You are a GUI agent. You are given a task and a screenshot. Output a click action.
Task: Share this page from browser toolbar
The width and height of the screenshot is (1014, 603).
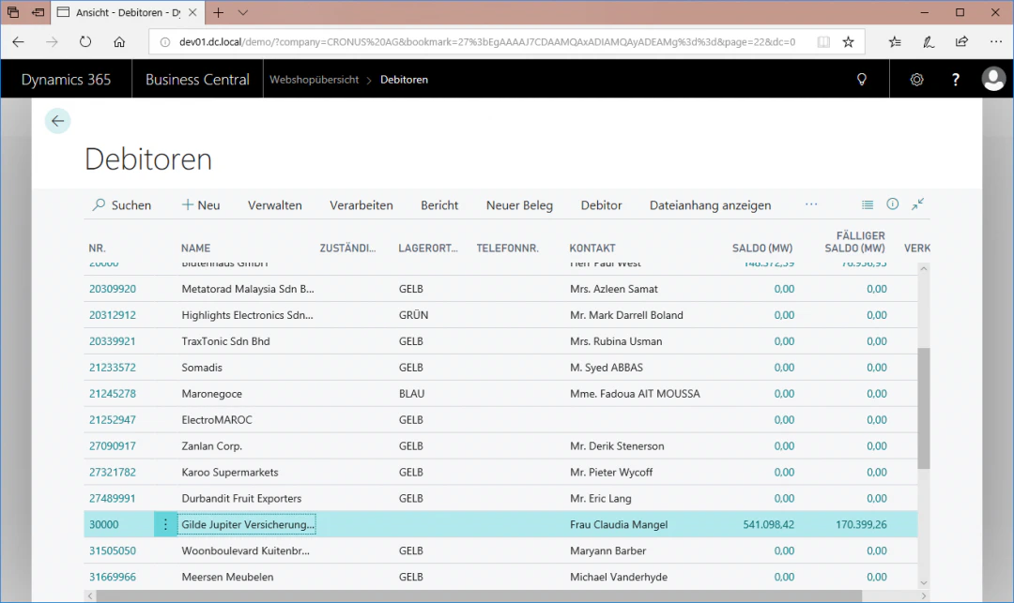pyautogui.click(x=962, y=42)
